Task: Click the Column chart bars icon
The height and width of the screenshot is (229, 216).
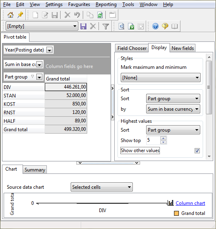Action: [x=170, y=203]
